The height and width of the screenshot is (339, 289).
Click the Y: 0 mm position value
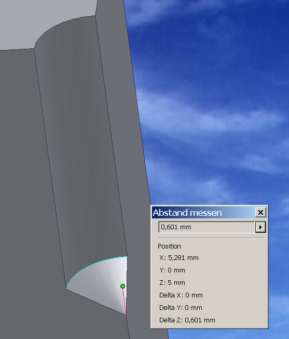pyautogui.click(x=172, y=270)
